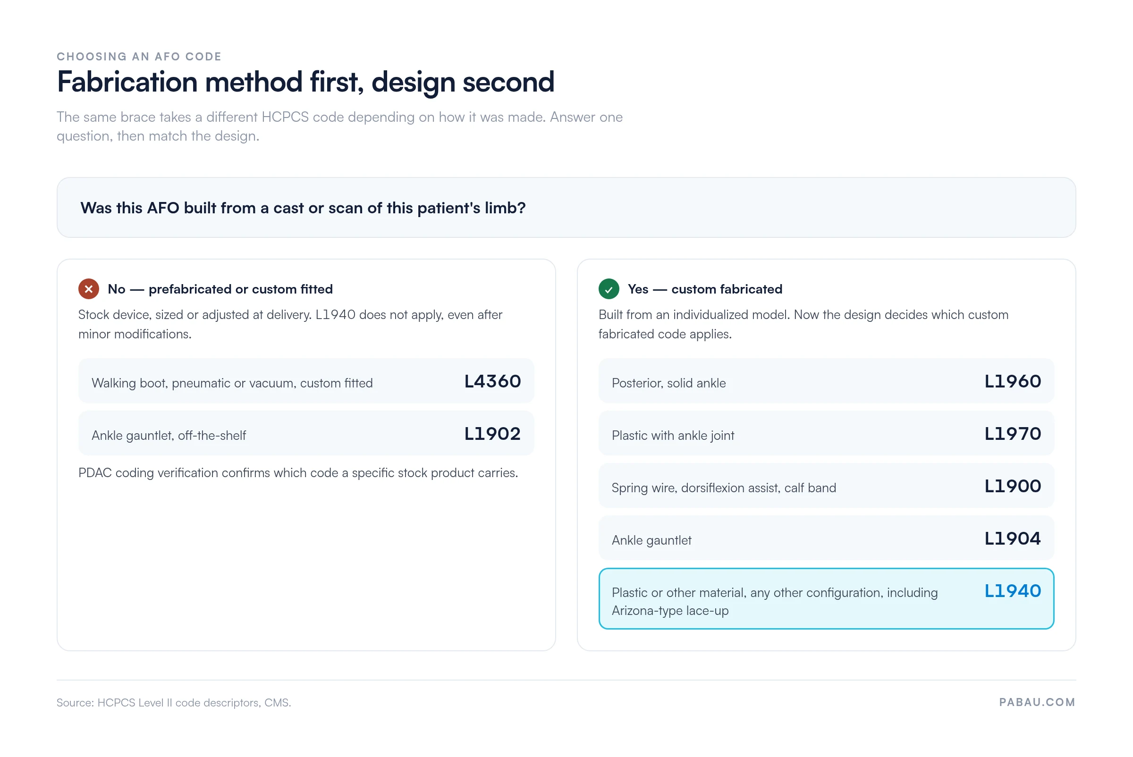Click the 'No — prefabricated or custom fitted' heading
The width and height of the screenshot is (1133, 757).
pos(220,289)
